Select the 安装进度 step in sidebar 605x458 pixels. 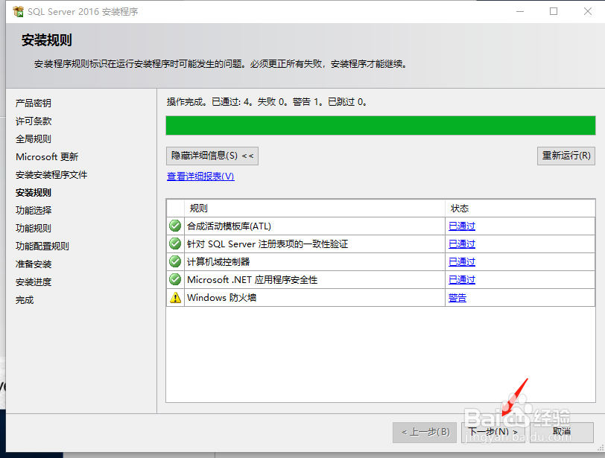coord(34,282)
